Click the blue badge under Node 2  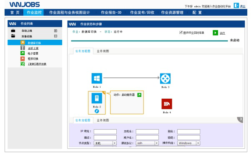97,111
